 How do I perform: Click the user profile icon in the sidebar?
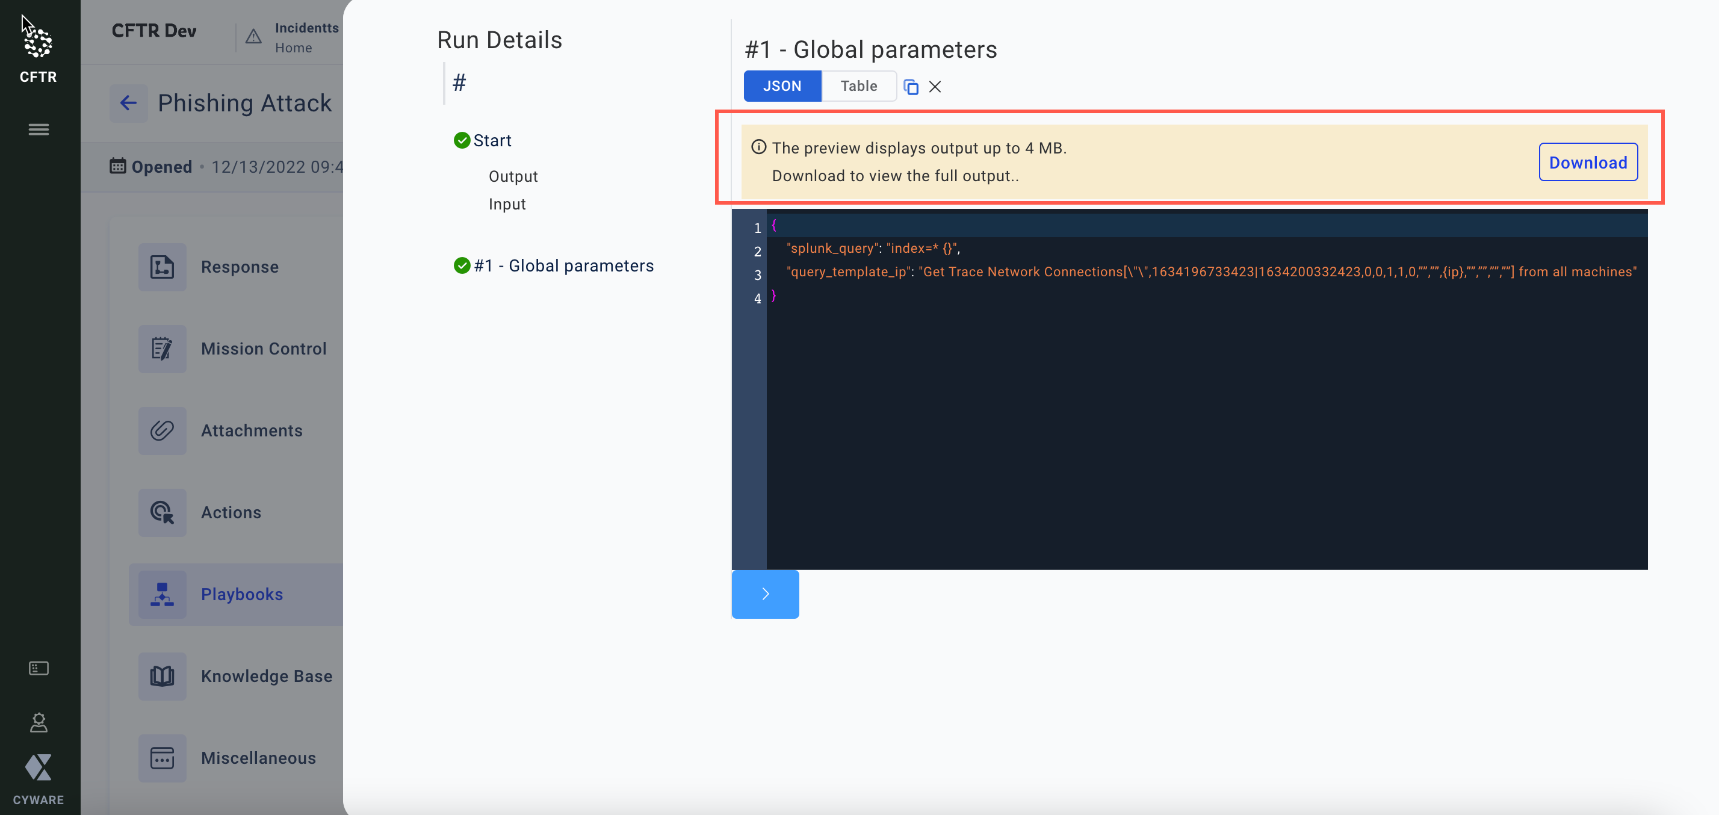click(39, 722)
